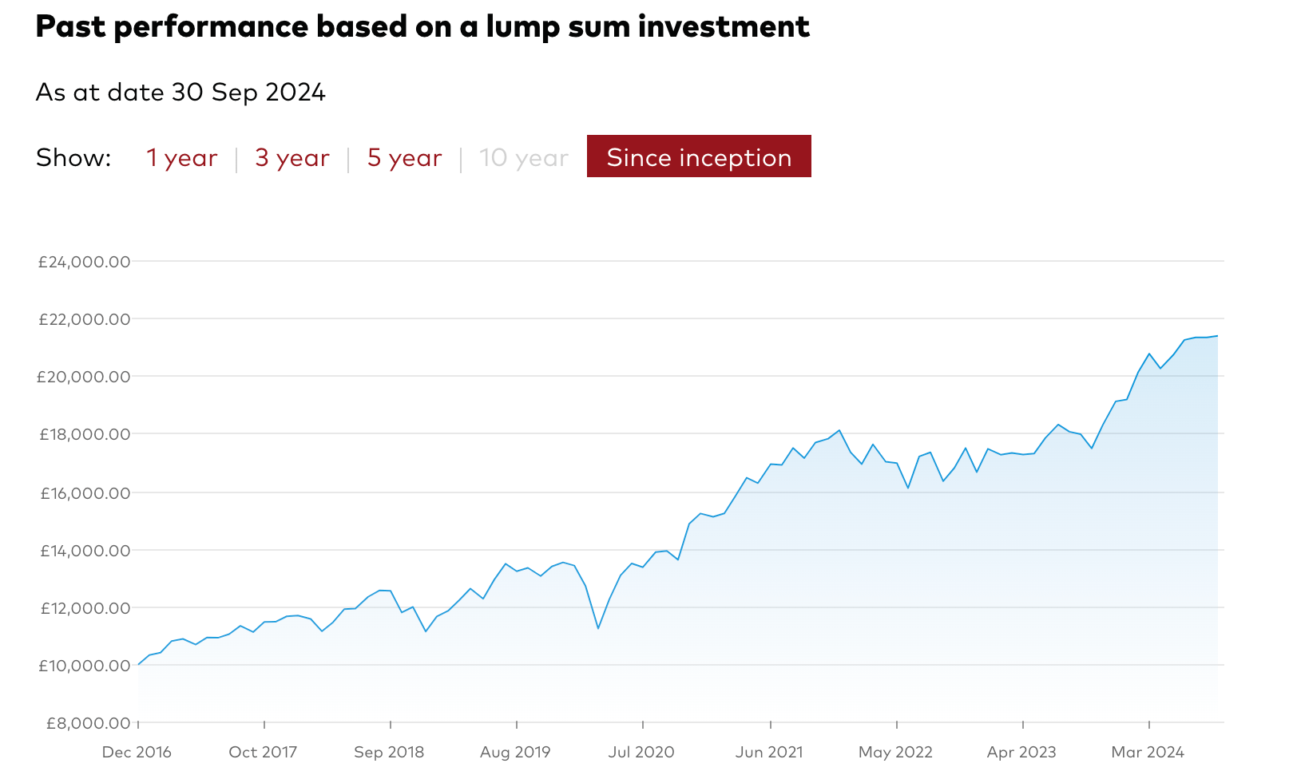Select the Mar 2024 axis label
Image resolution: width=1297 pixels, height=779 pixels.
pos(1148,752)
